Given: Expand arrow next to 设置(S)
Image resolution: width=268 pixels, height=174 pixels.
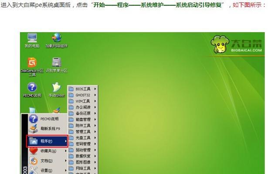Looking at the screenshot, I should 65,170.
